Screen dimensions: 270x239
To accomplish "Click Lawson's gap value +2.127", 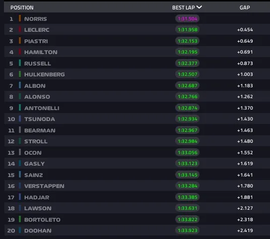I will pos(245,208).
